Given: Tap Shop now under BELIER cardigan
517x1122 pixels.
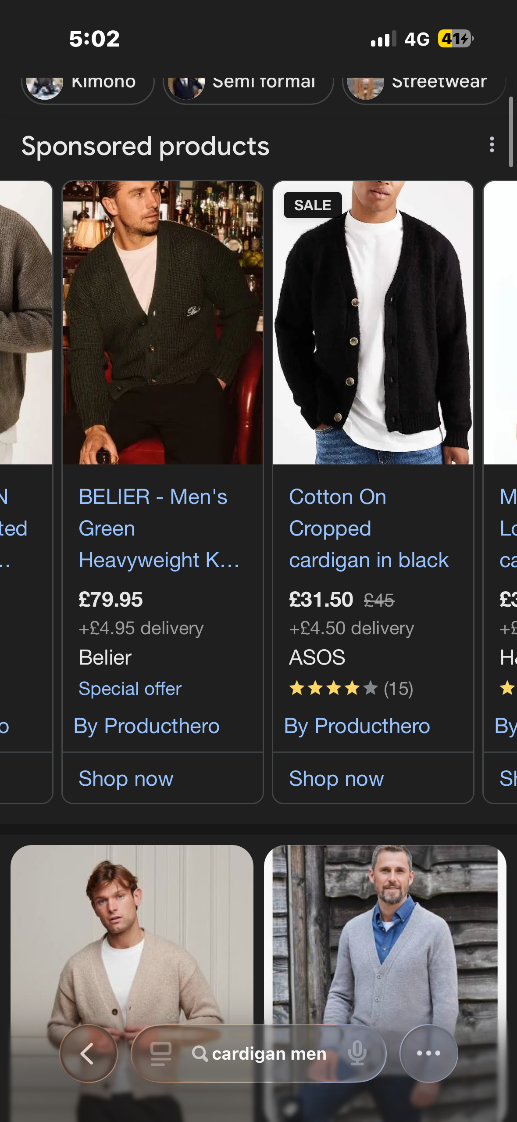Looking at the screenshot, I should click(x=126, y=779).
